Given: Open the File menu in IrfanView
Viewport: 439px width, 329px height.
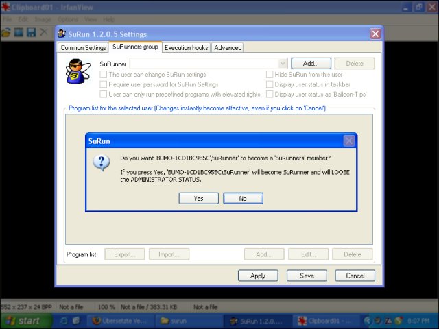Looking at the screenshot, I should coord(8,19).
